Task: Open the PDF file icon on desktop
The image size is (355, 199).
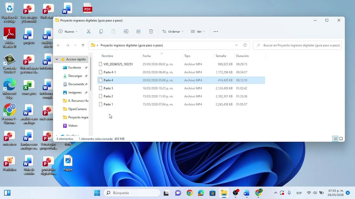Action: (87, 8)
